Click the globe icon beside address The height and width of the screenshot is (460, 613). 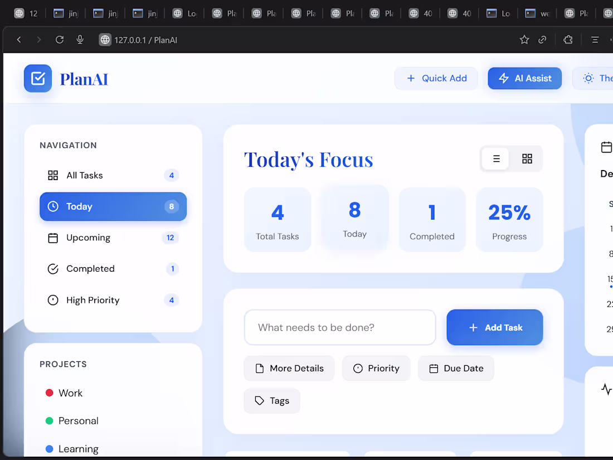tap(105, 40)
